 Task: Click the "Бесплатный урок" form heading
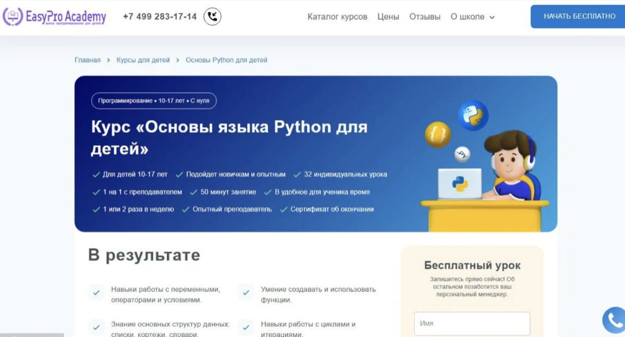click(x=472, y=265)
